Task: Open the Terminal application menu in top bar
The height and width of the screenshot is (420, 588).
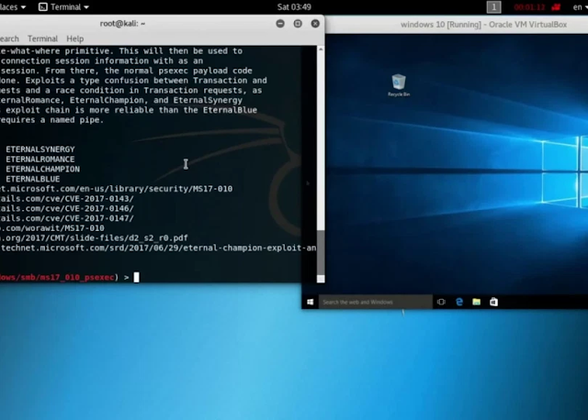Action: click(64, 6)
